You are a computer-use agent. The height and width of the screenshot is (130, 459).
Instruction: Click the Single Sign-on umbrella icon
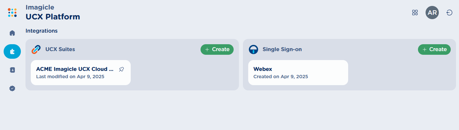coord(253,49)
